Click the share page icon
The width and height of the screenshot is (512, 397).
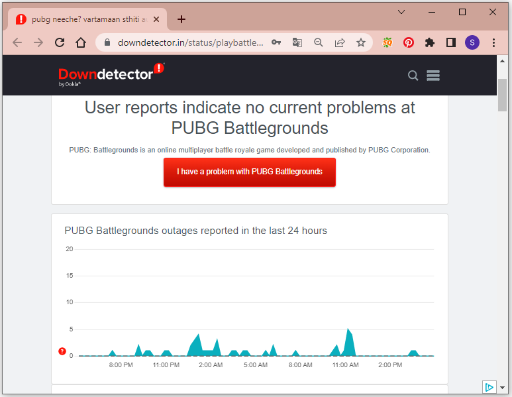point(340,42)
